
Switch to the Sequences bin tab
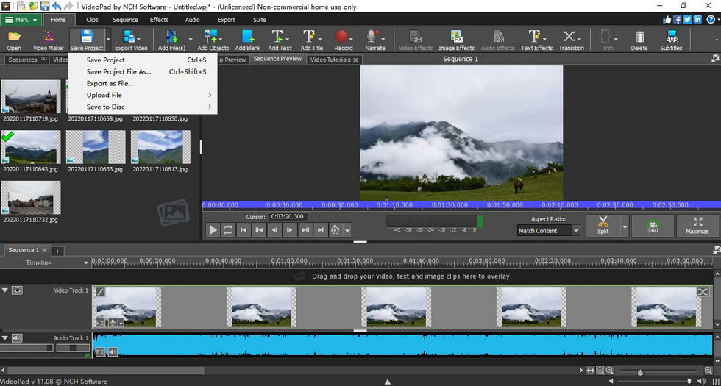(x=26, y=60)
